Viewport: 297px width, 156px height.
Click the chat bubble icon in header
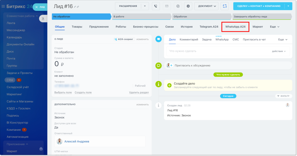pos(178,6)
